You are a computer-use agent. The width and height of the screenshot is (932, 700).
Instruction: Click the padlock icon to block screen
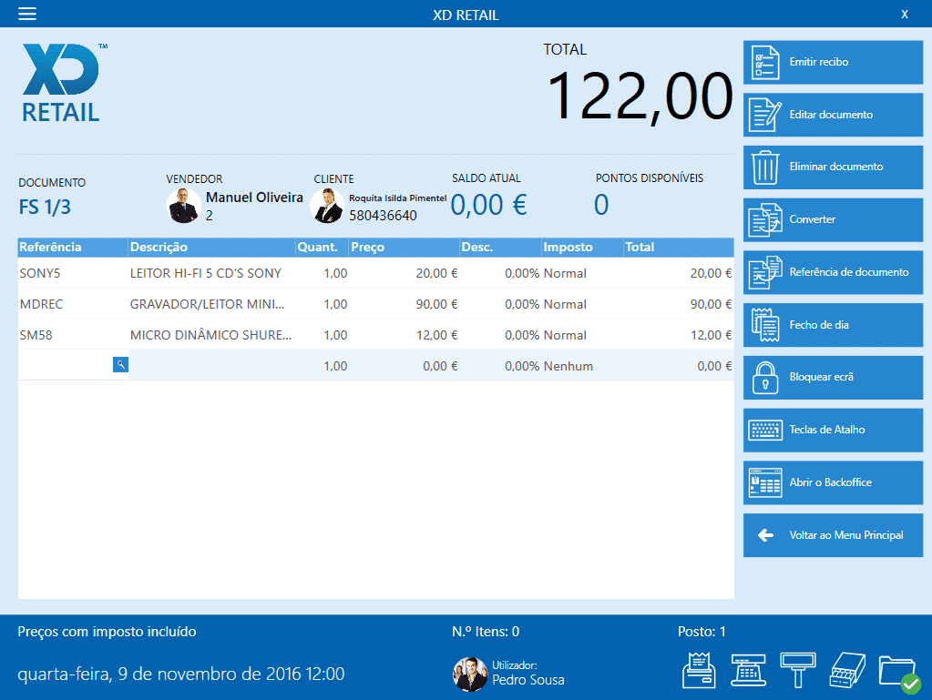[764, 377]
